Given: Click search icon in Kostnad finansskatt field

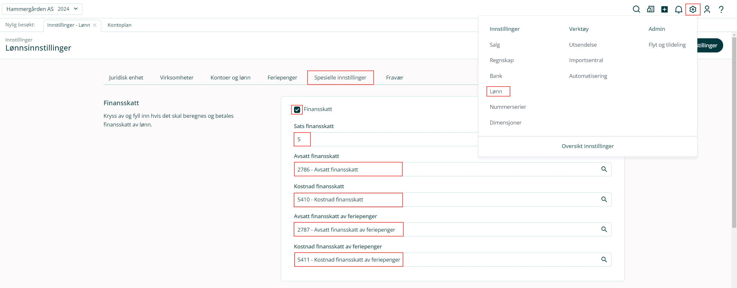Looking at the screenshot, I should (604, 200).
